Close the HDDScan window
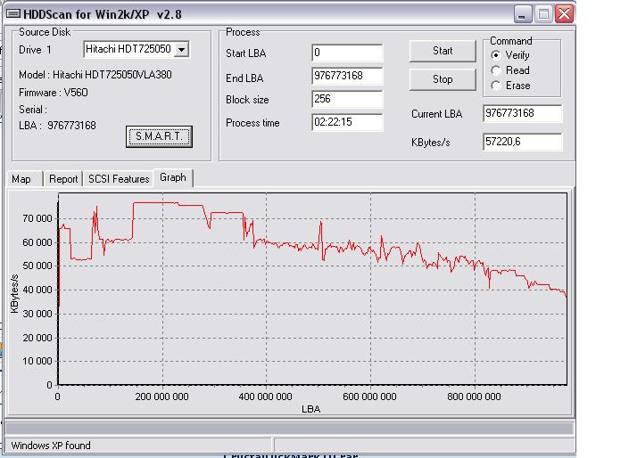The image size is (637, 458). click(564, 13)
